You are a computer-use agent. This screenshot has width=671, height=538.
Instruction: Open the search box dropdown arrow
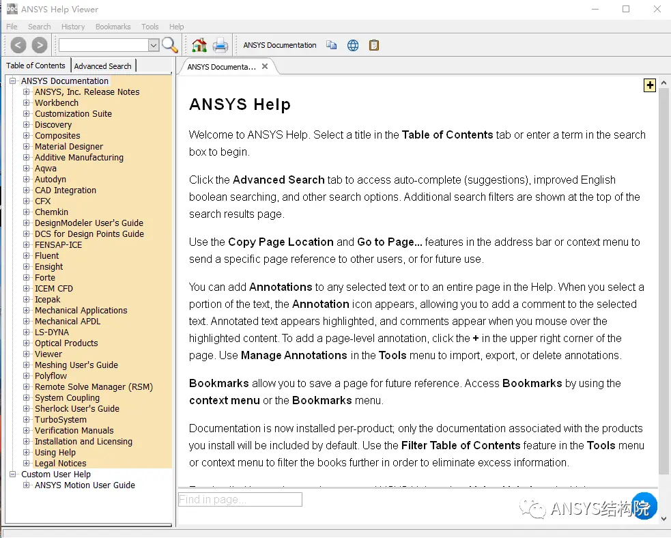[x=154, y=45]
